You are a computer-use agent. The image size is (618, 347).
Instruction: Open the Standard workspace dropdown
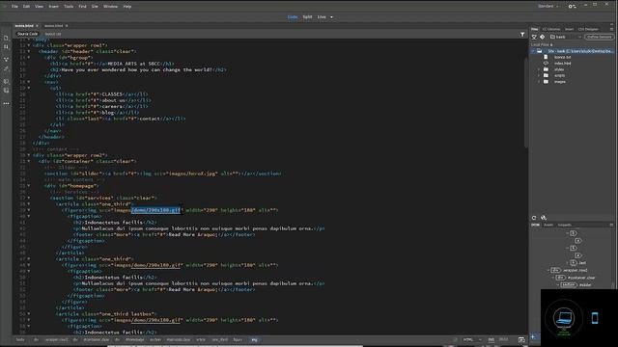548,7
